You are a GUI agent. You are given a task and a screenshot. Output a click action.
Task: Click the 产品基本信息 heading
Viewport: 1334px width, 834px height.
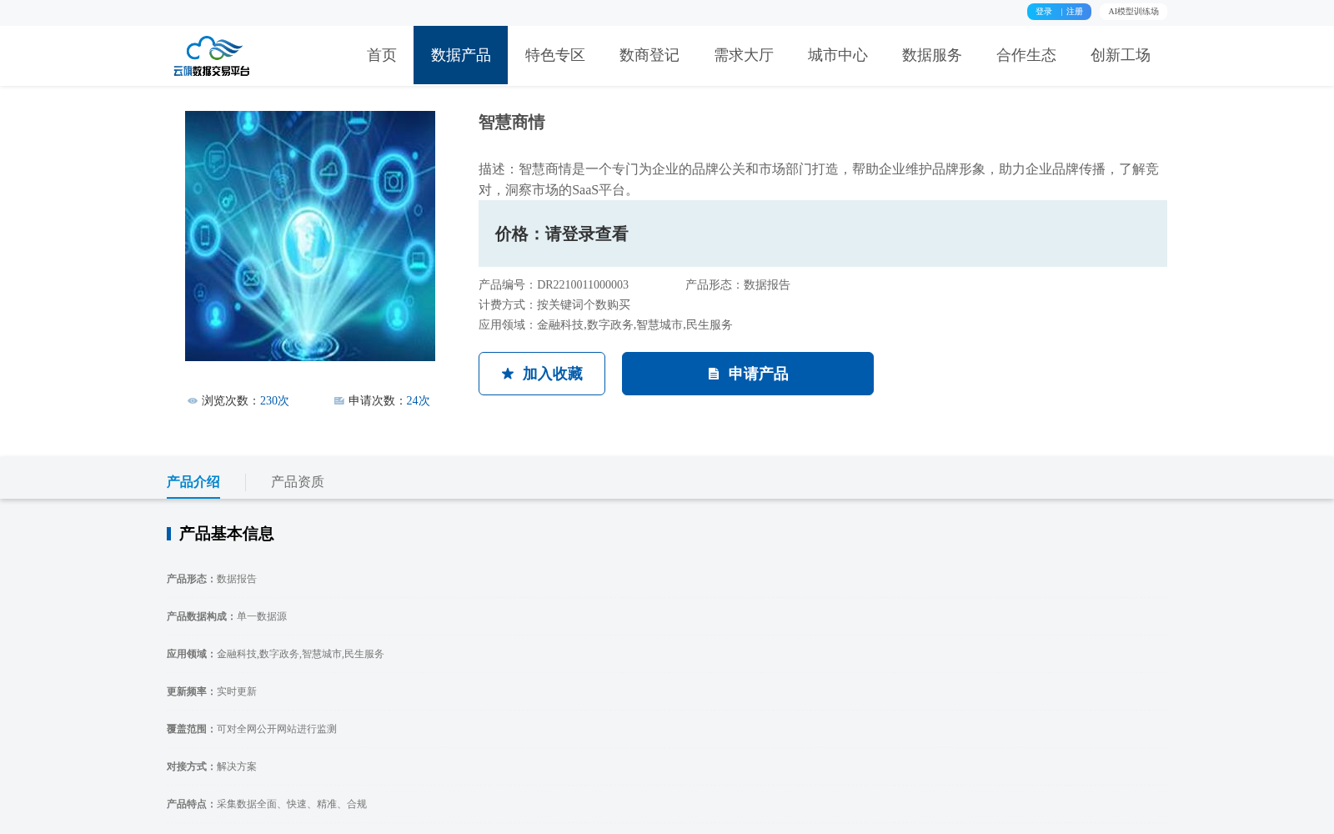226,534
